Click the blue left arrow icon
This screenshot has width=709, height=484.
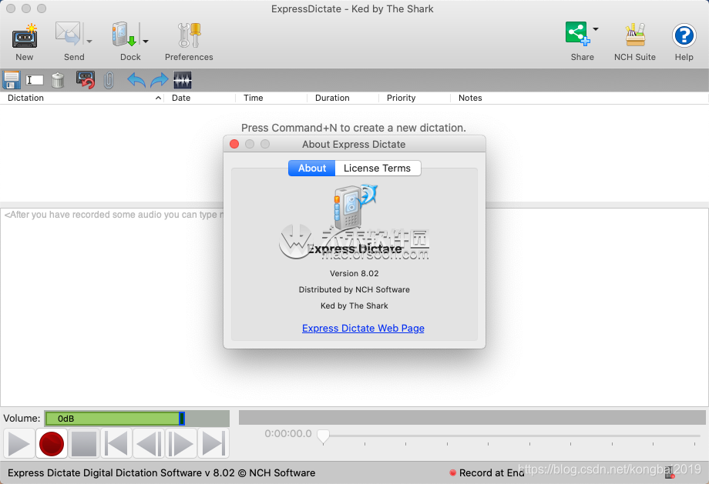136,80
